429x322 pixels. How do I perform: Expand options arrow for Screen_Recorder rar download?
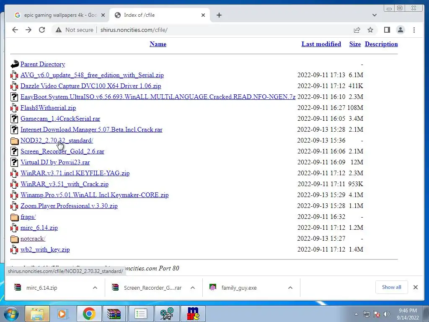point(193,288)
